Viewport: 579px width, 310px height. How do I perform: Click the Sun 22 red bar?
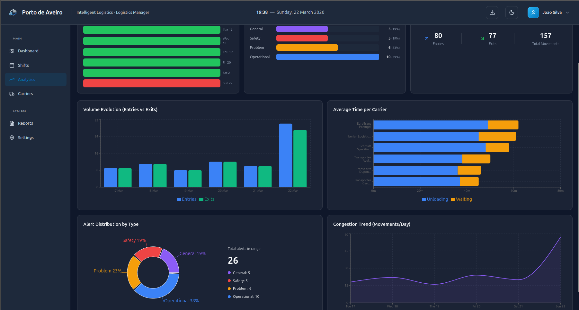click(x=151, y=83)
